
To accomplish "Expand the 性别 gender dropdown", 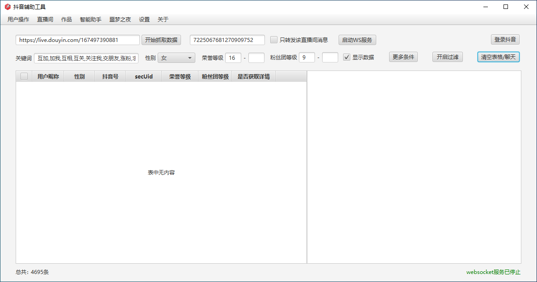I will (x=176, y=58).
